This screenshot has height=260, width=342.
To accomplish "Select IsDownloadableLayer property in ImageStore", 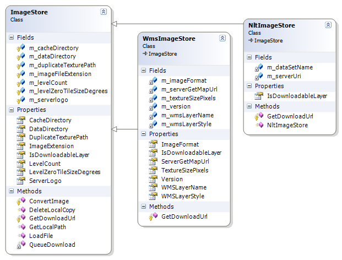I will (x=59, y=155).
